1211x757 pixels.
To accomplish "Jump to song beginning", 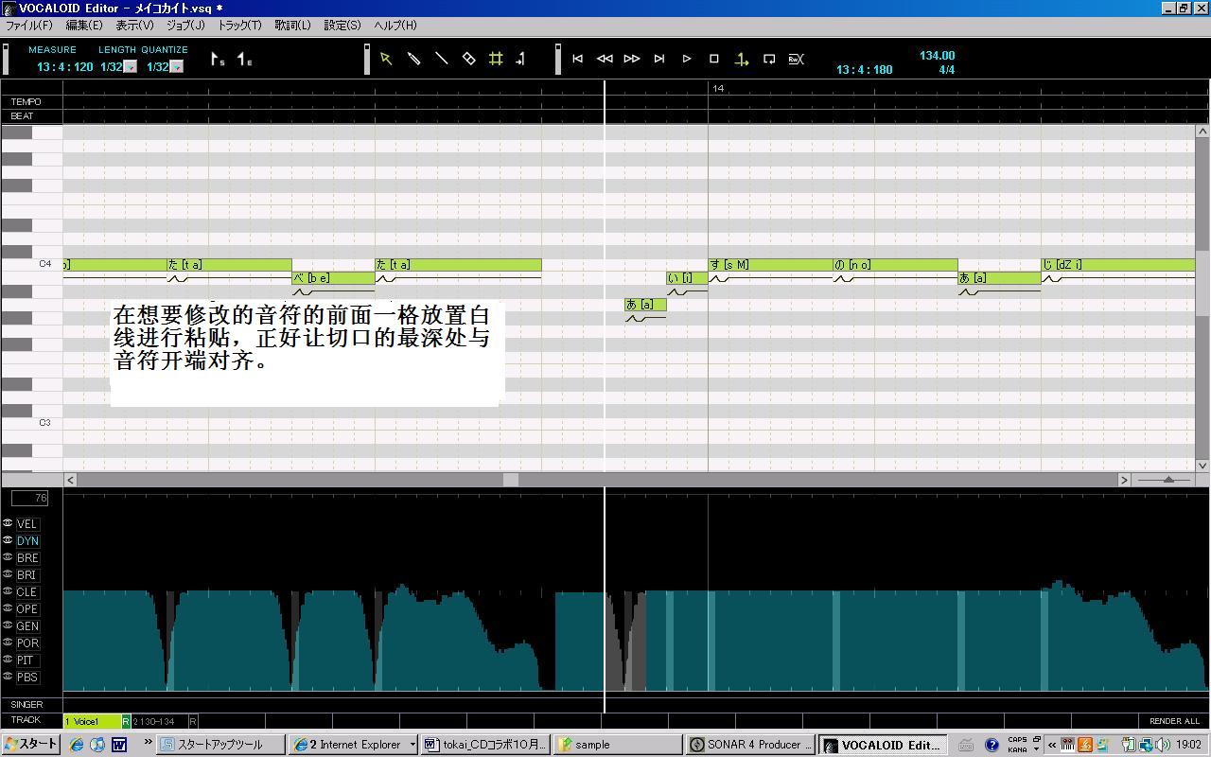I will 577,59.
